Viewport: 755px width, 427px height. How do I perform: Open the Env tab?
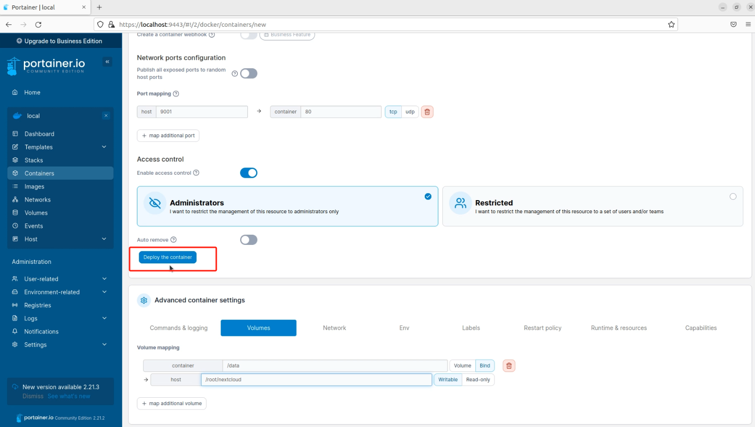pyautogui.click(x=404, y=328)
